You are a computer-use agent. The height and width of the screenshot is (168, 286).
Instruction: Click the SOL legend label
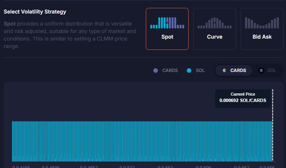coord(200,70)
